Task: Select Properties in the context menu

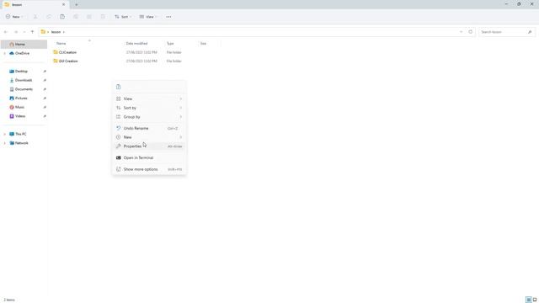Action: (x=149, y=146)
